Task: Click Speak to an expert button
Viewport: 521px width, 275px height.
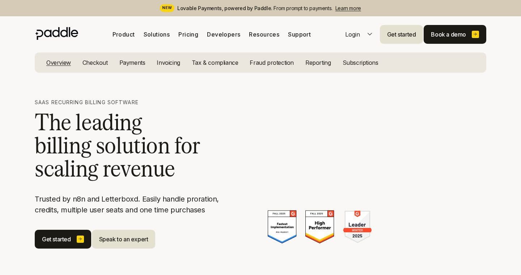Action: coord(123,239)
